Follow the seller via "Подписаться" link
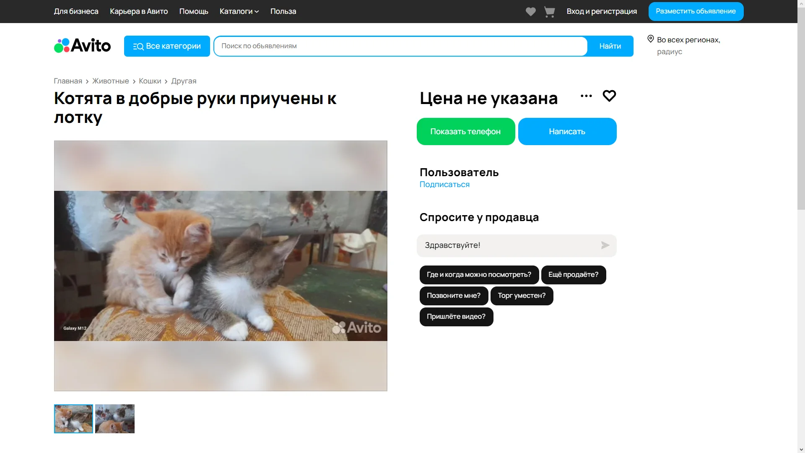805x453 pixels. click(x=444, y=184)
